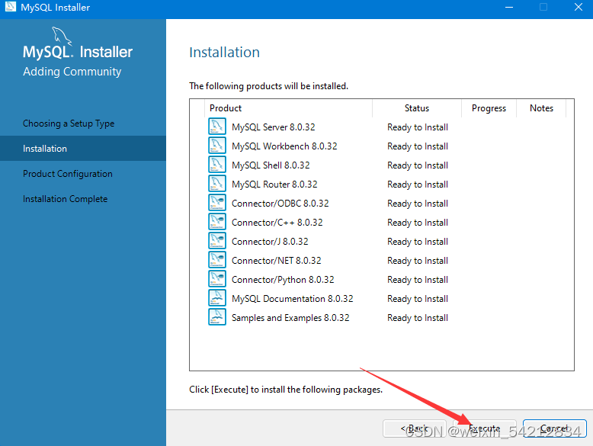Click the MySQL dolphin logo in sidebar
593x446 pixels.
coord(62,36)
